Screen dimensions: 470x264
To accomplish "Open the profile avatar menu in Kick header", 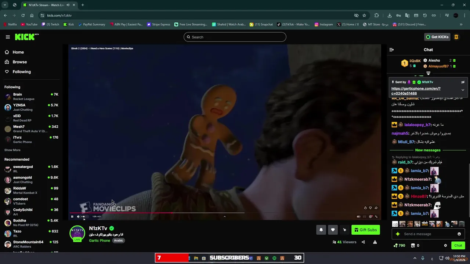I will point(456,37).
